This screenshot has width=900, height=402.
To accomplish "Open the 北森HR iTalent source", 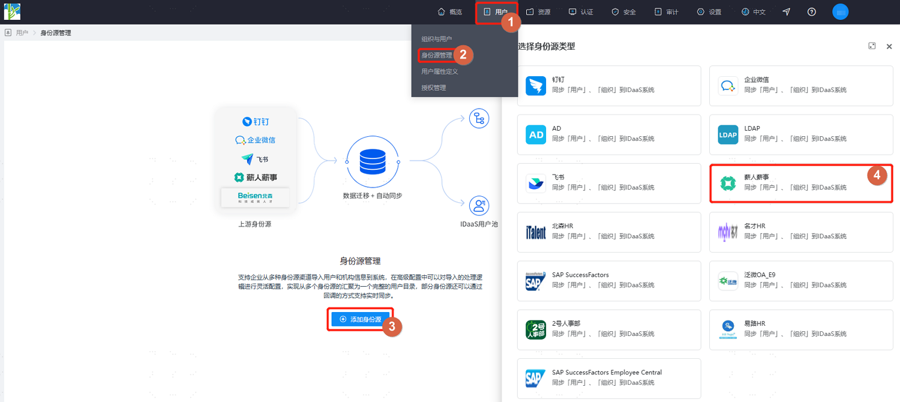I will pyautogui.click(x=609, y=232).
